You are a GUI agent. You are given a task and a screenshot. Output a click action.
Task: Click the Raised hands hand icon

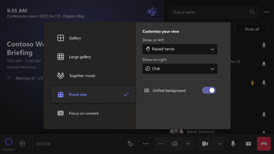[148, 49]
